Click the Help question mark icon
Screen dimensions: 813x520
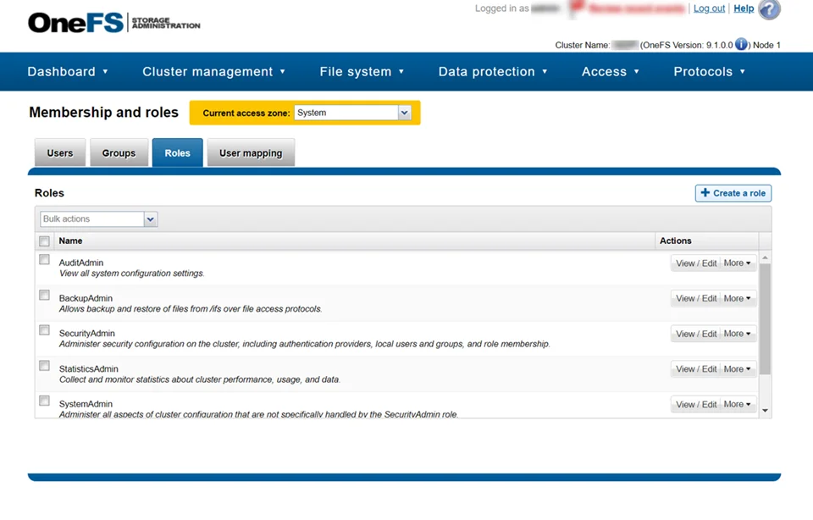(770, 9)
